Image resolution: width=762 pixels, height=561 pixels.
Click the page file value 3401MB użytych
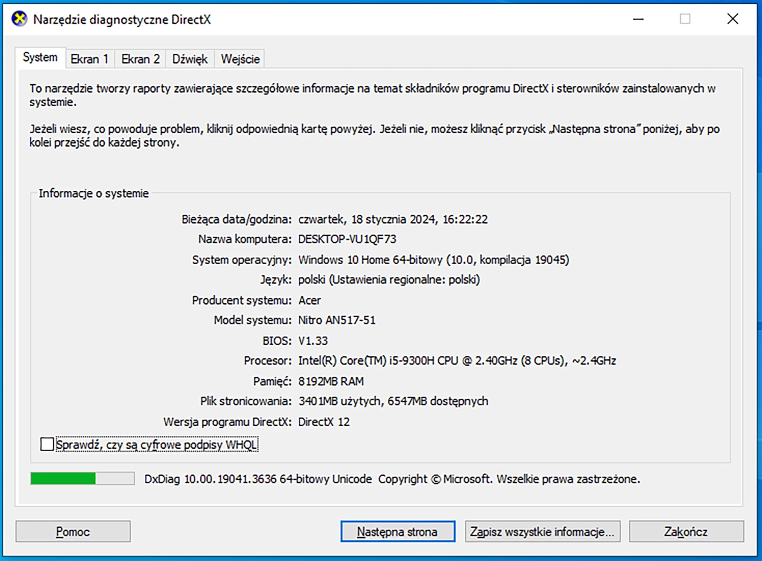393,401
